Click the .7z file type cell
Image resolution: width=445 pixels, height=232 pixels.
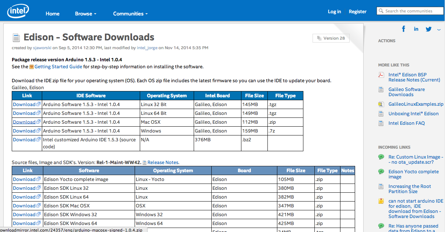click(x=285, y=131)
